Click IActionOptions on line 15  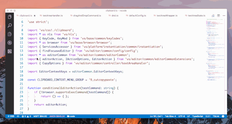77,59
